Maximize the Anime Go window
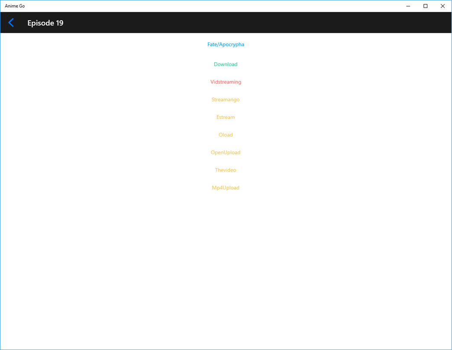The image size is (452, 350). tap(426, 6)
